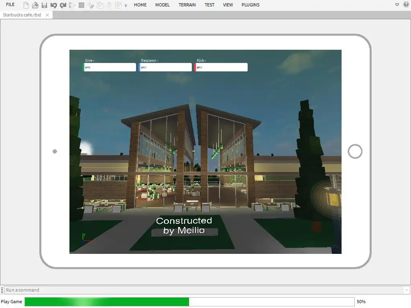Click the Constructed by Meilio sign text
Viewport: 411px width, 308px height.
click(x=184, y=225)
